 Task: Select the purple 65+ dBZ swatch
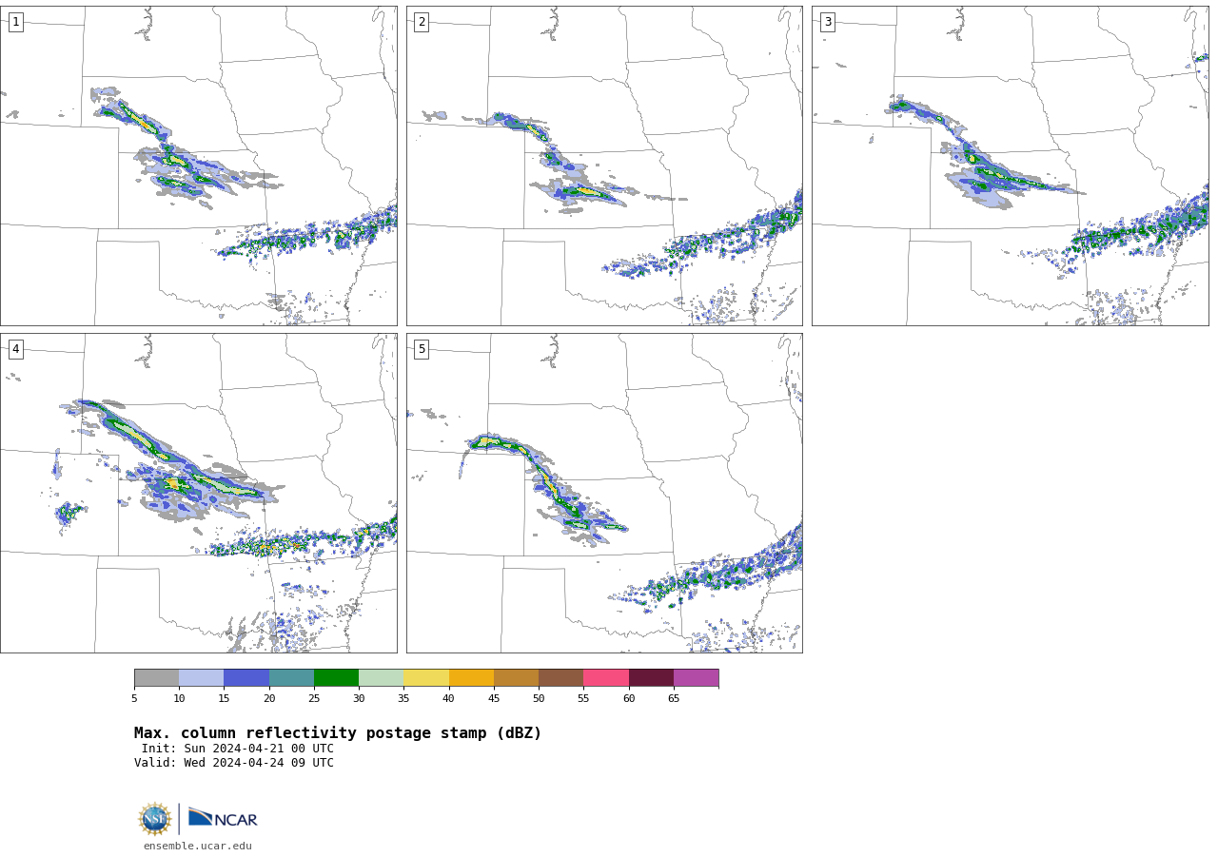point(696,677)
